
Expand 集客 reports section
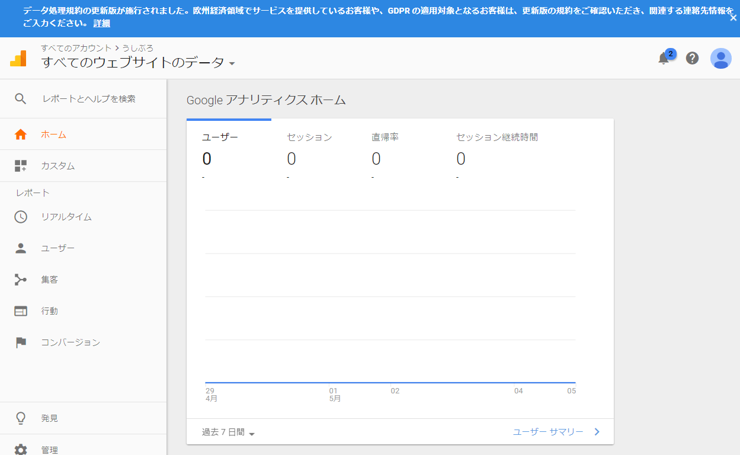point(83,280)
